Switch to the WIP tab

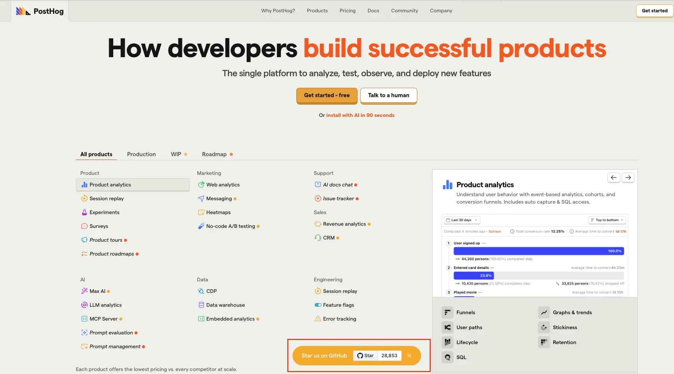(179, 154)
